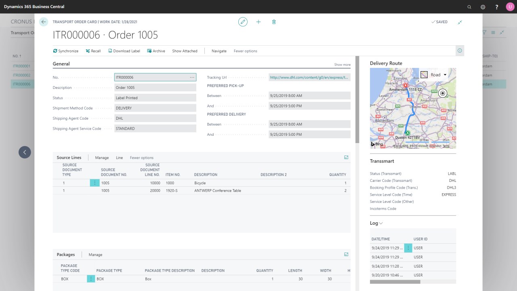This screenshot has width=517, height=291.
Task: Click the edit pencil icon
Action: 243,22
